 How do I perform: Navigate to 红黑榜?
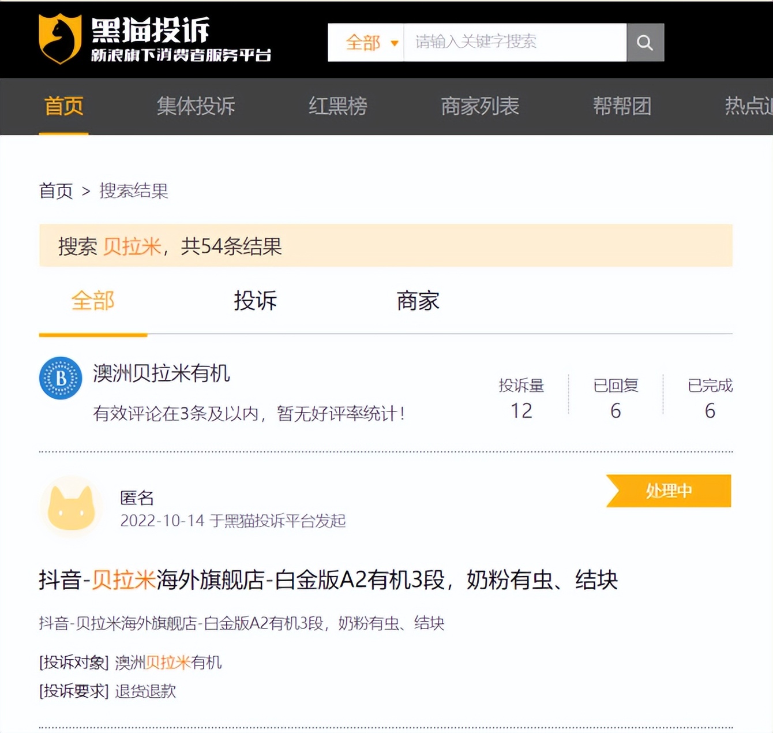click(337, 107)
